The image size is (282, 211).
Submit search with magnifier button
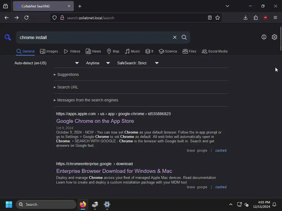[x=184, y=37]
